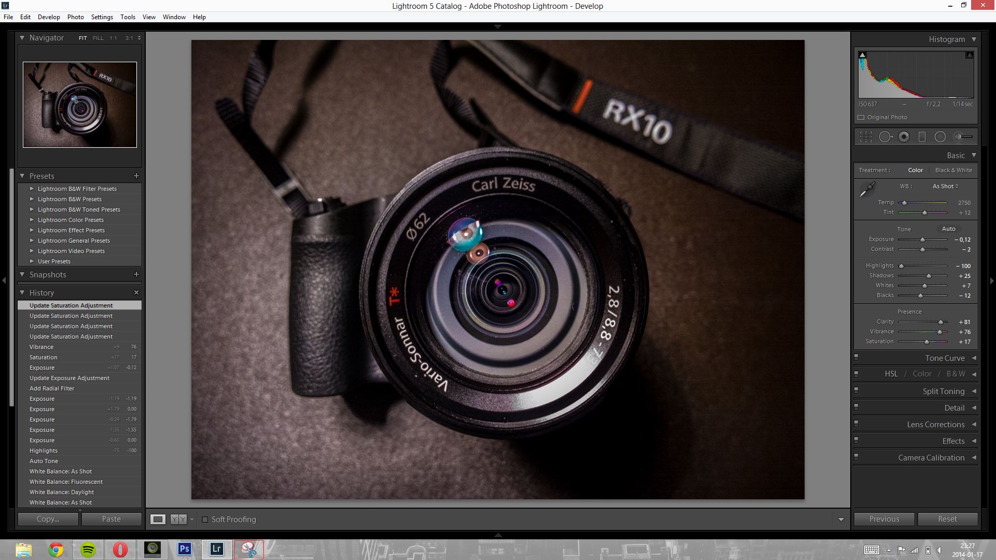
Task: Switch treatment to Black & White
Action: coord(953,170)
